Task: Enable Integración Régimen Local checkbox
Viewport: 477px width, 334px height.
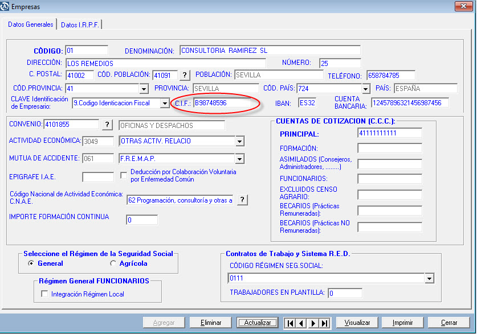Action: 45,294
